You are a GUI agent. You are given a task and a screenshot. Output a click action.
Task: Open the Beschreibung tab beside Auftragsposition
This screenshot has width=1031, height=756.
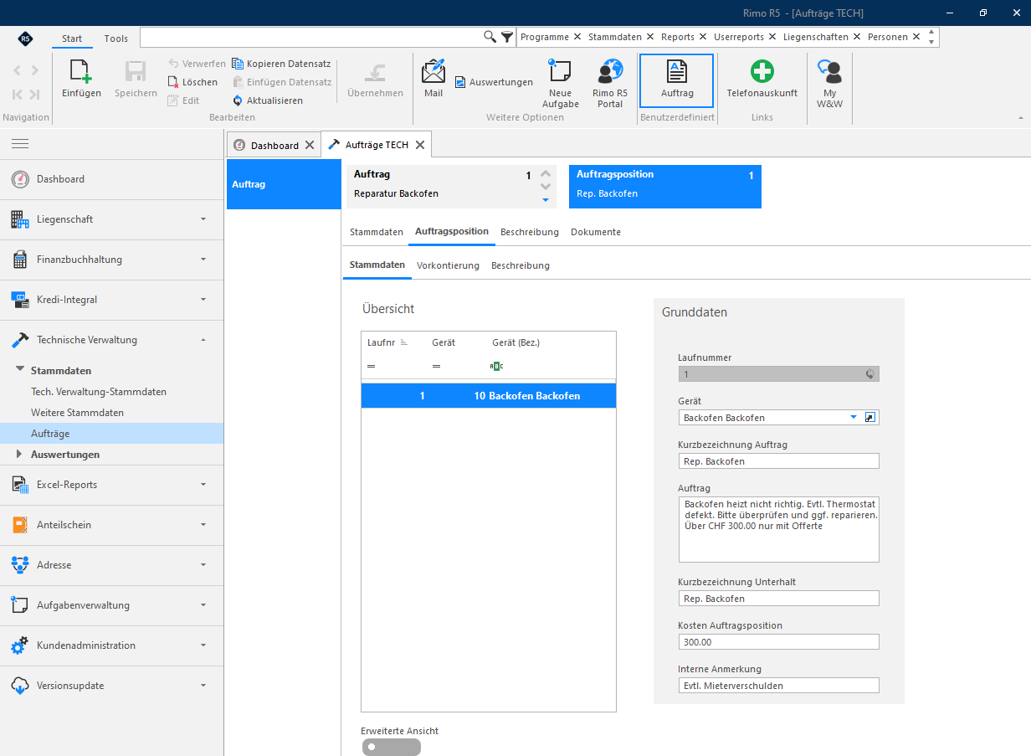click(x=531, y=232)
